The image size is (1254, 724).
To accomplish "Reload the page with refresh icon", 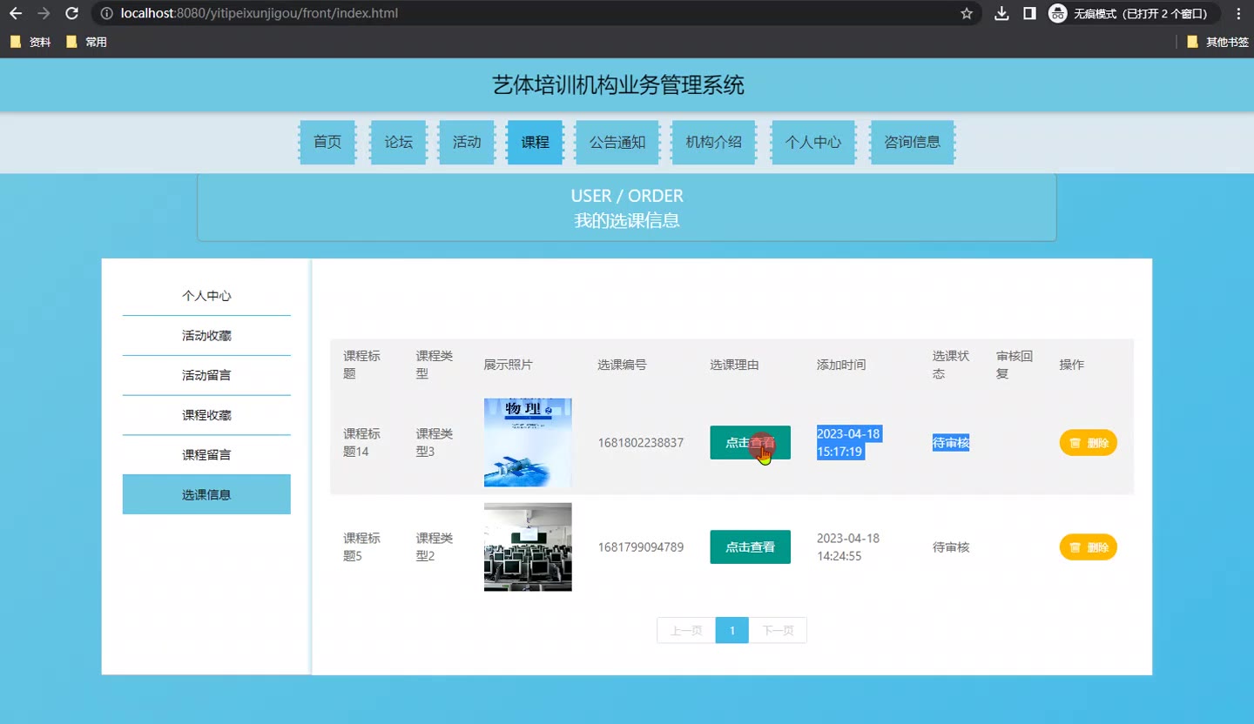I will click(72, 14).
